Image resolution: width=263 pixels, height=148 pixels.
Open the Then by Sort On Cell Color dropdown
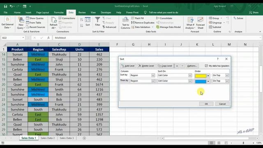click(190, 81)
